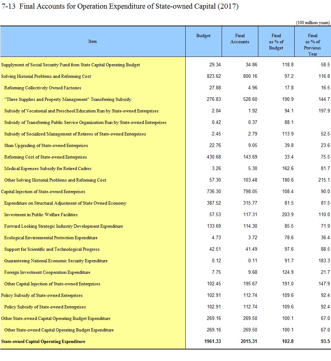Click 'Reforming Cost of State-owned Enterprises' row

[45, 157]
